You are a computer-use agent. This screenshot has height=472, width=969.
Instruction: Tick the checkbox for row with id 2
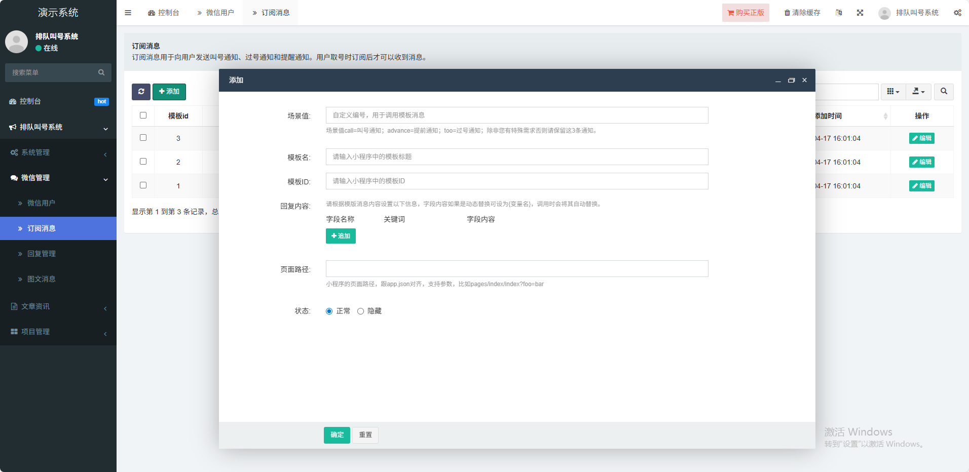coord(143,162)
